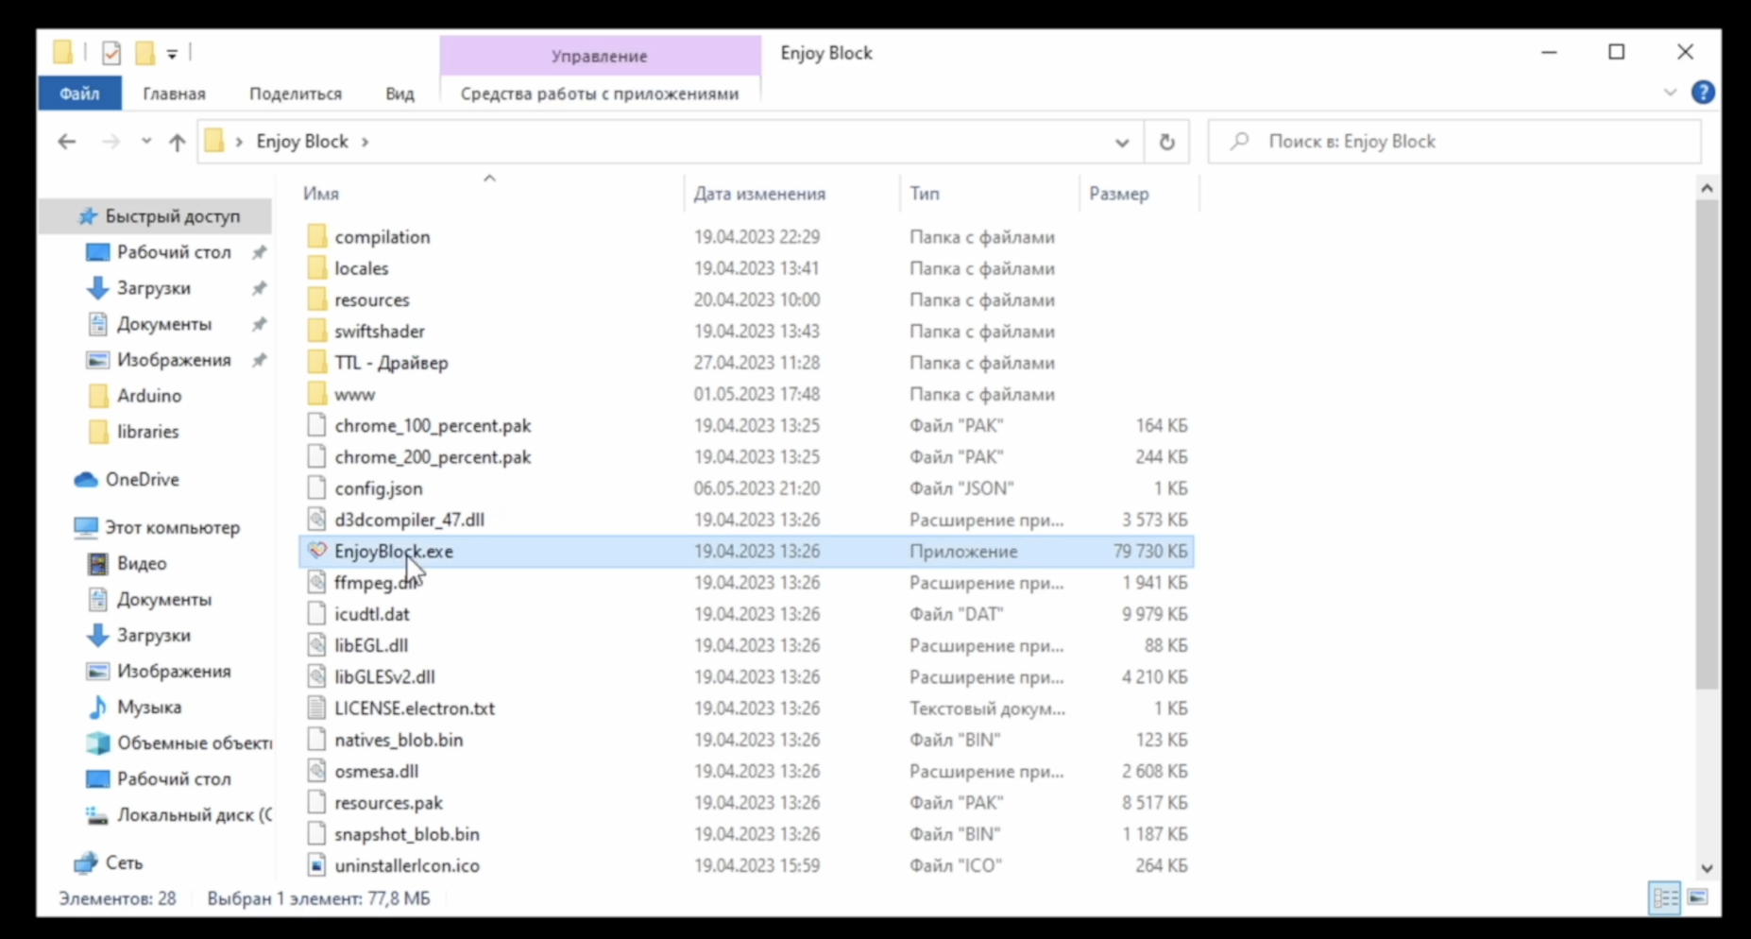Open the compilation folder icon

[x=317, y=236]
